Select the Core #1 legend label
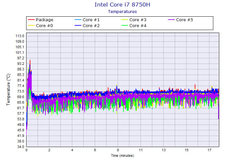245x163 pixels. [x=91, y=20]
